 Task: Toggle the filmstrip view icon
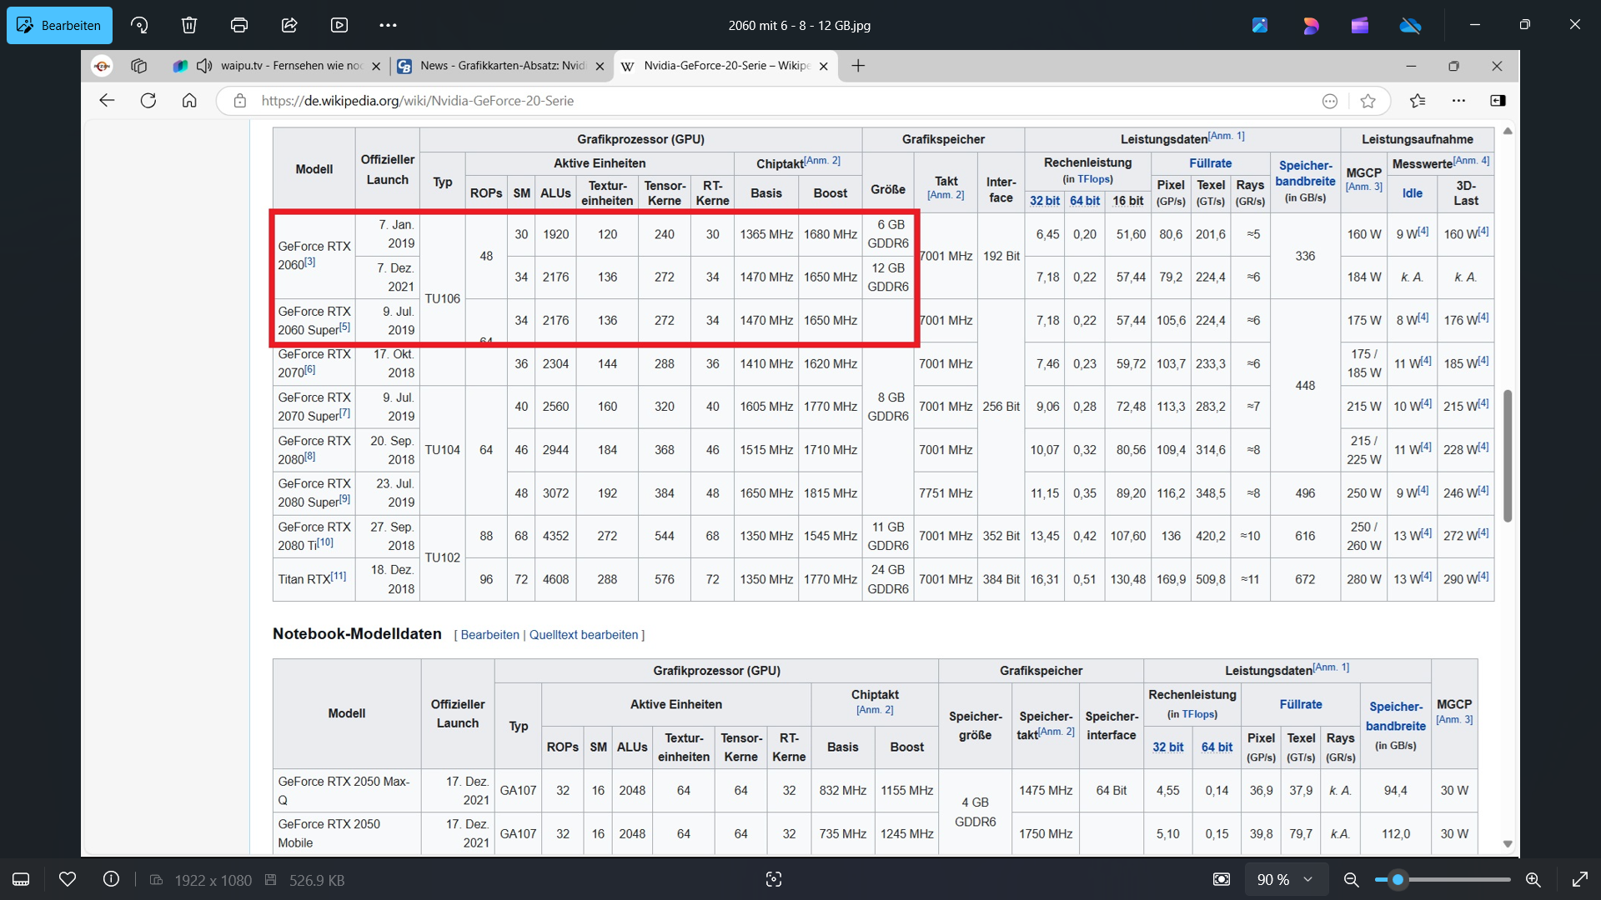click(x=21, y=879)
